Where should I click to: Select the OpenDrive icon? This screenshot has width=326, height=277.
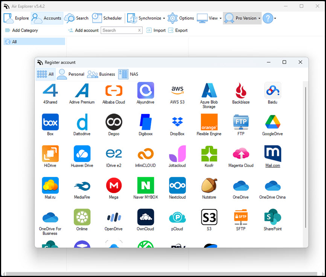tap(114, 217)
